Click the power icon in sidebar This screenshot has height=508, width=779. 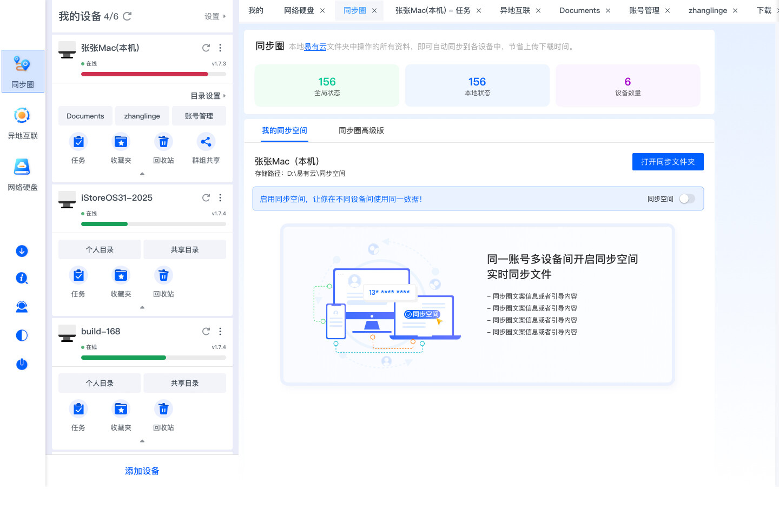pos(22,364)
